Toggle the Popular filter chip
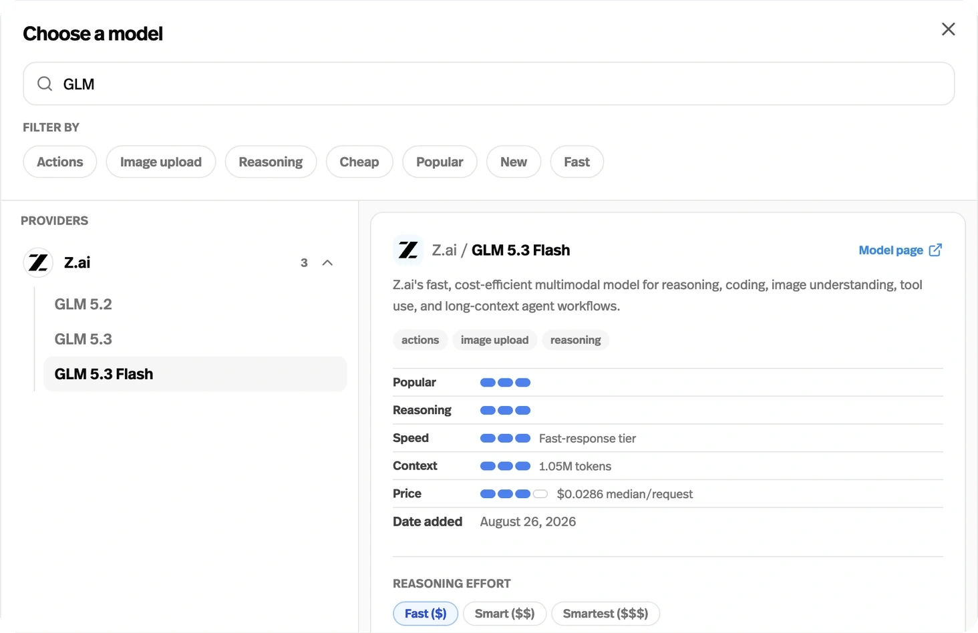 [x=440, y=162]
